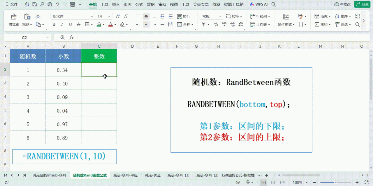Click the Find magnifier icon in ribbon

pos(358,24)
